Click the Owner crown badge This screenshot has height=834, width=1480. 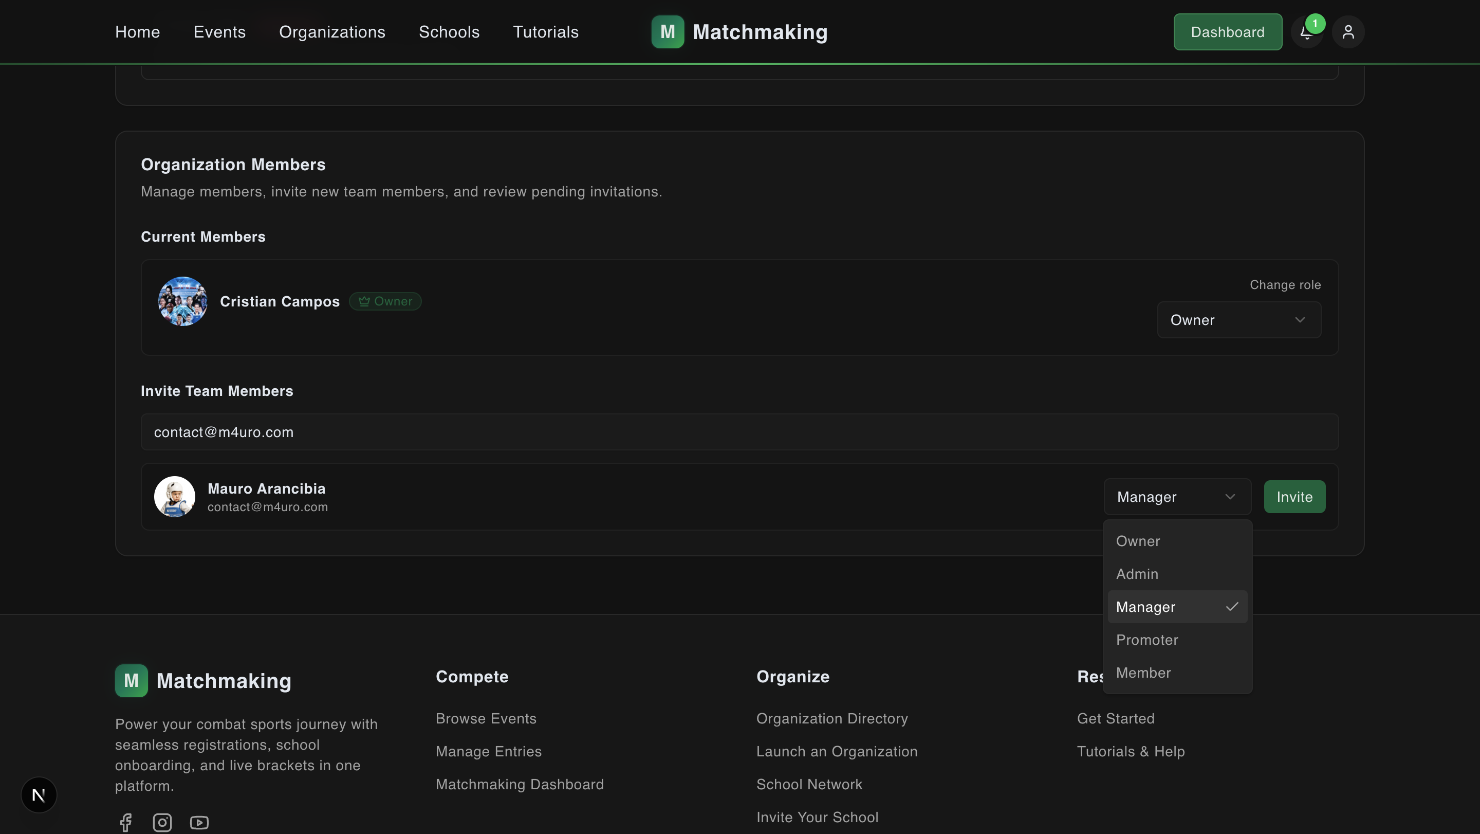coord(385,301)
